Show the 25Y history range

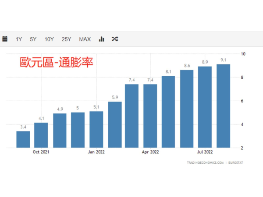(x=66, y=39)
